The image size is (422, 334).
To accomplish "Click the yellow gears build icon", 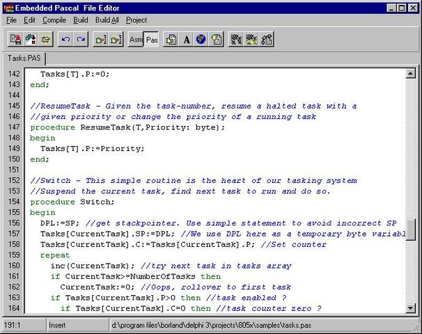I will pyautogui.click(x=251, y=40).
